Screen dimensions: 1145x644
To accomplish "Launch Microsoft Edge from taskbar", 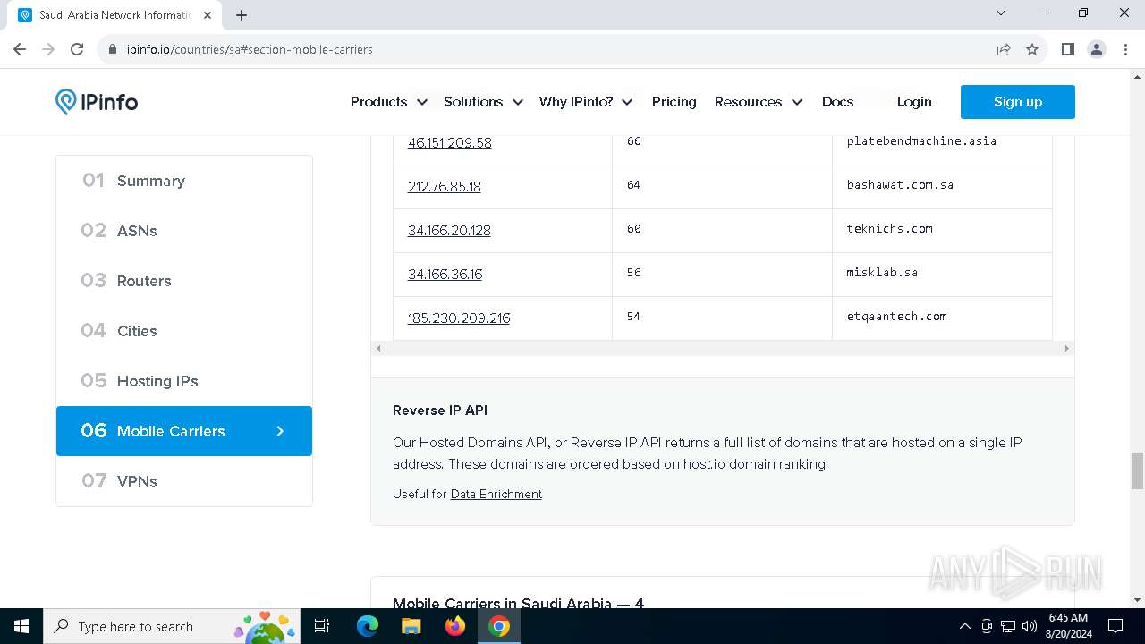I will pyautogui.click(x=368, y=626).
